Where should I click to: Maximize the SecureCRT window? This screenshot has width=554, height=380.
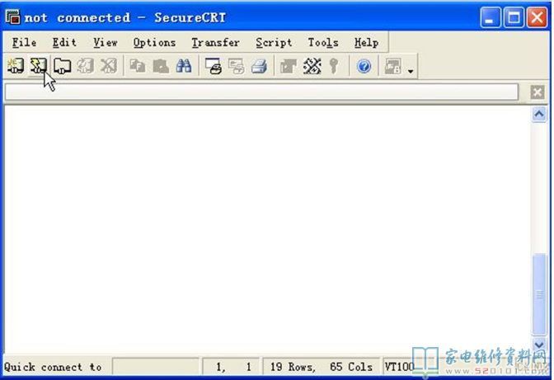514,17
